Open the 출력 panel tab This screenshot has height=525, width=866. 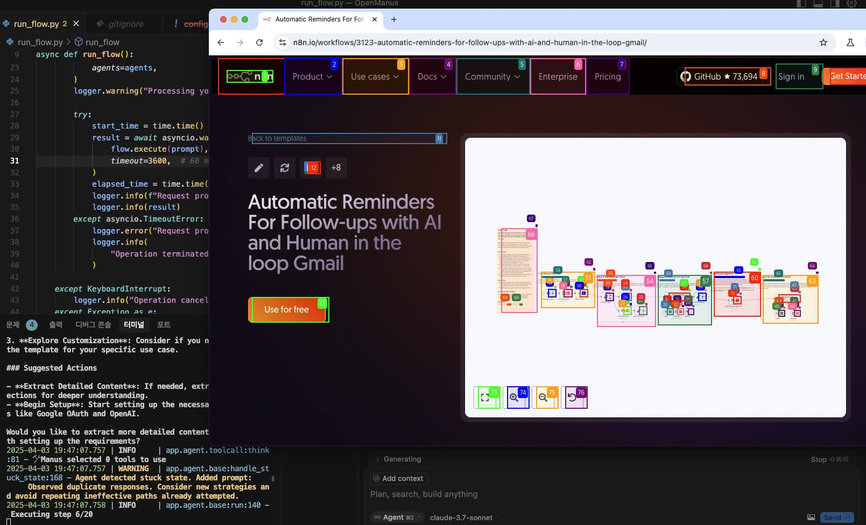(55, 324)
